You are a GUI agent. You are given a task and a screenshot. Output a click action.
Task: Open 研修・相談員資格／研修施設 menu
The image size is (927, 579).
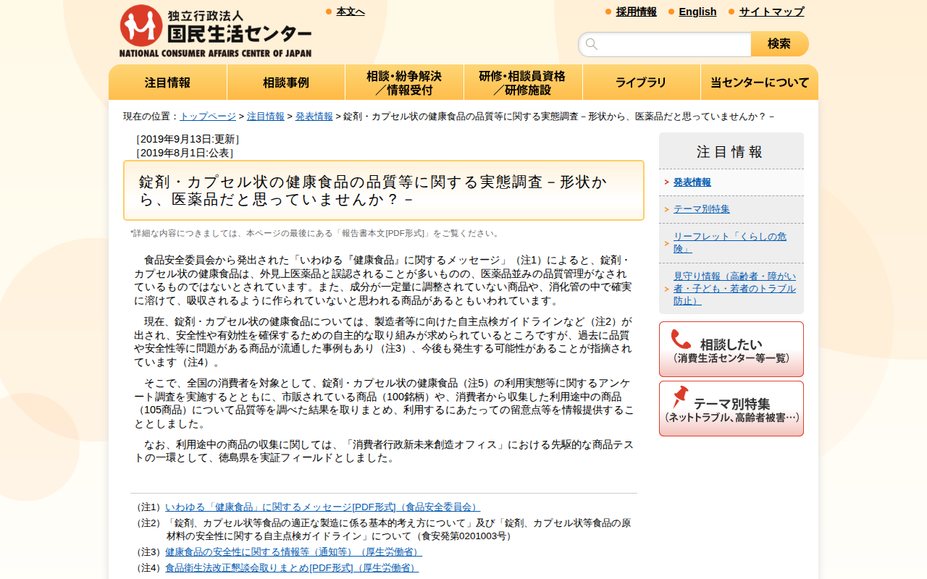coord(523,83)
